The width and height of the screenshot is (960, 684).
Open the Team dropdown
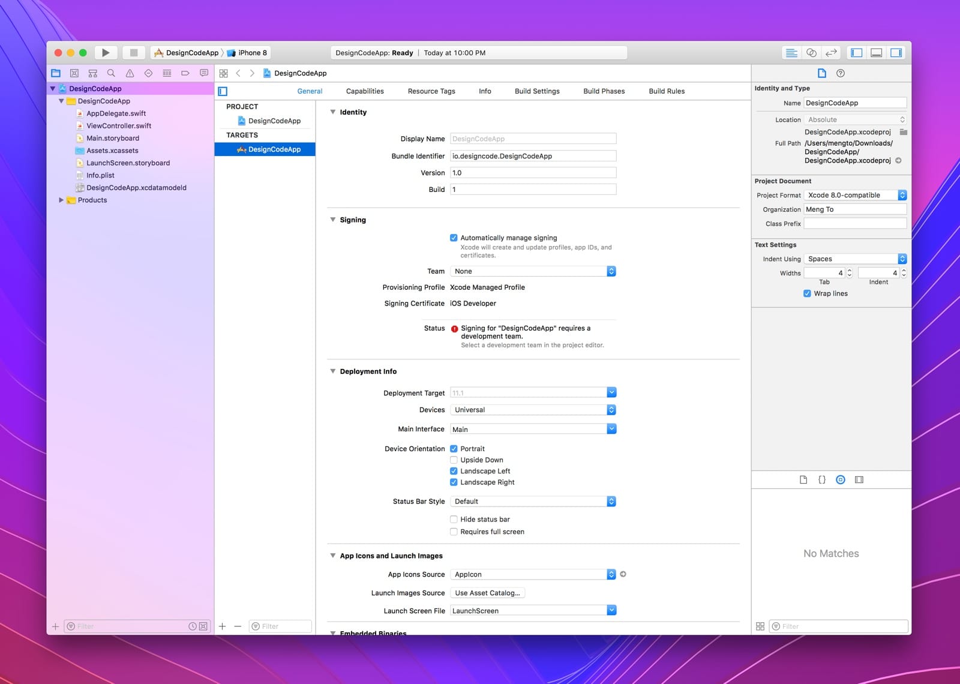[x=533, y=271]
